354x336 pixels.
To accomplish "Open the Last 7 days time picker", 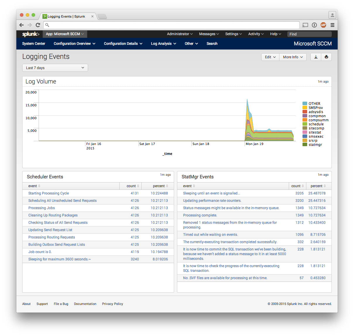I will (55, 68).
